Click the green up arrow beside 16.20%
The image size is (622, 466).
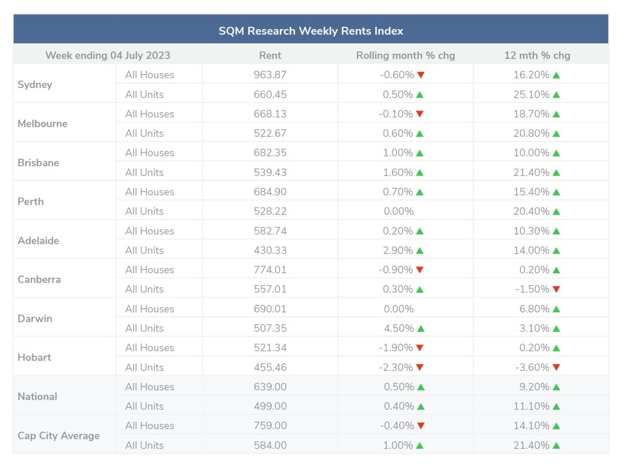tap(556, 75)
